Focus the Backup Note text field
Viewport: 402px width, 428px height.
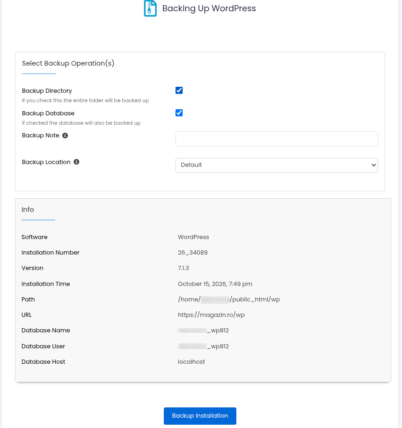point(277,139)
